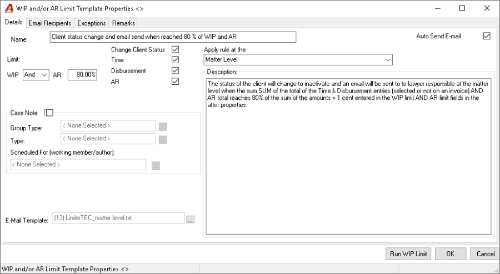Switch to the Email Recipients tab
Screen dimensions: 500x274
[x=50, y=23]
